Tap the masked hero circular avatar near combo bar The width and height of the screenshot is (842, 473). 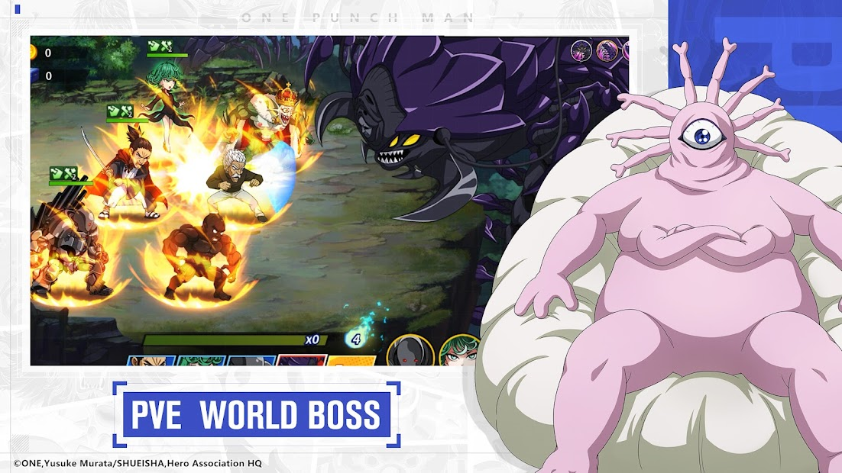[410, 352]
